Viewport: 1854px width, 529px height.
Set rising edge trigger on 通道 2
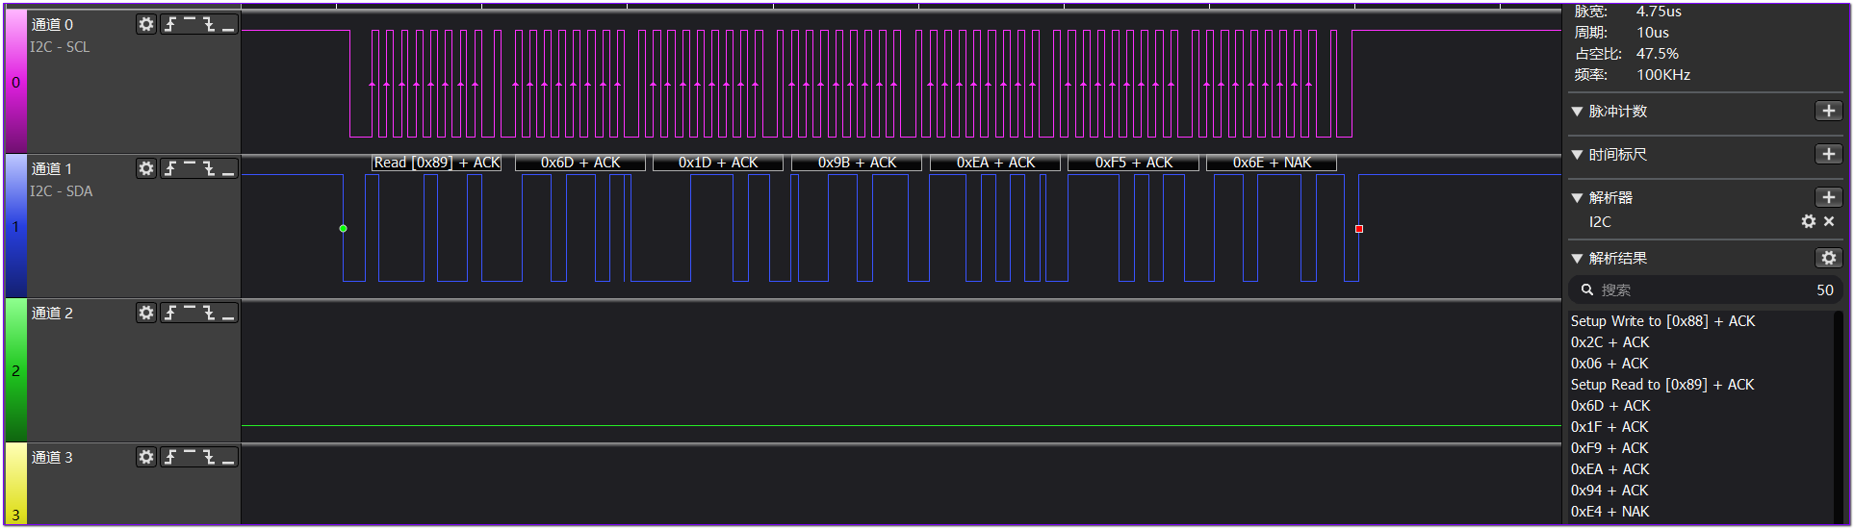pos(170,313)
